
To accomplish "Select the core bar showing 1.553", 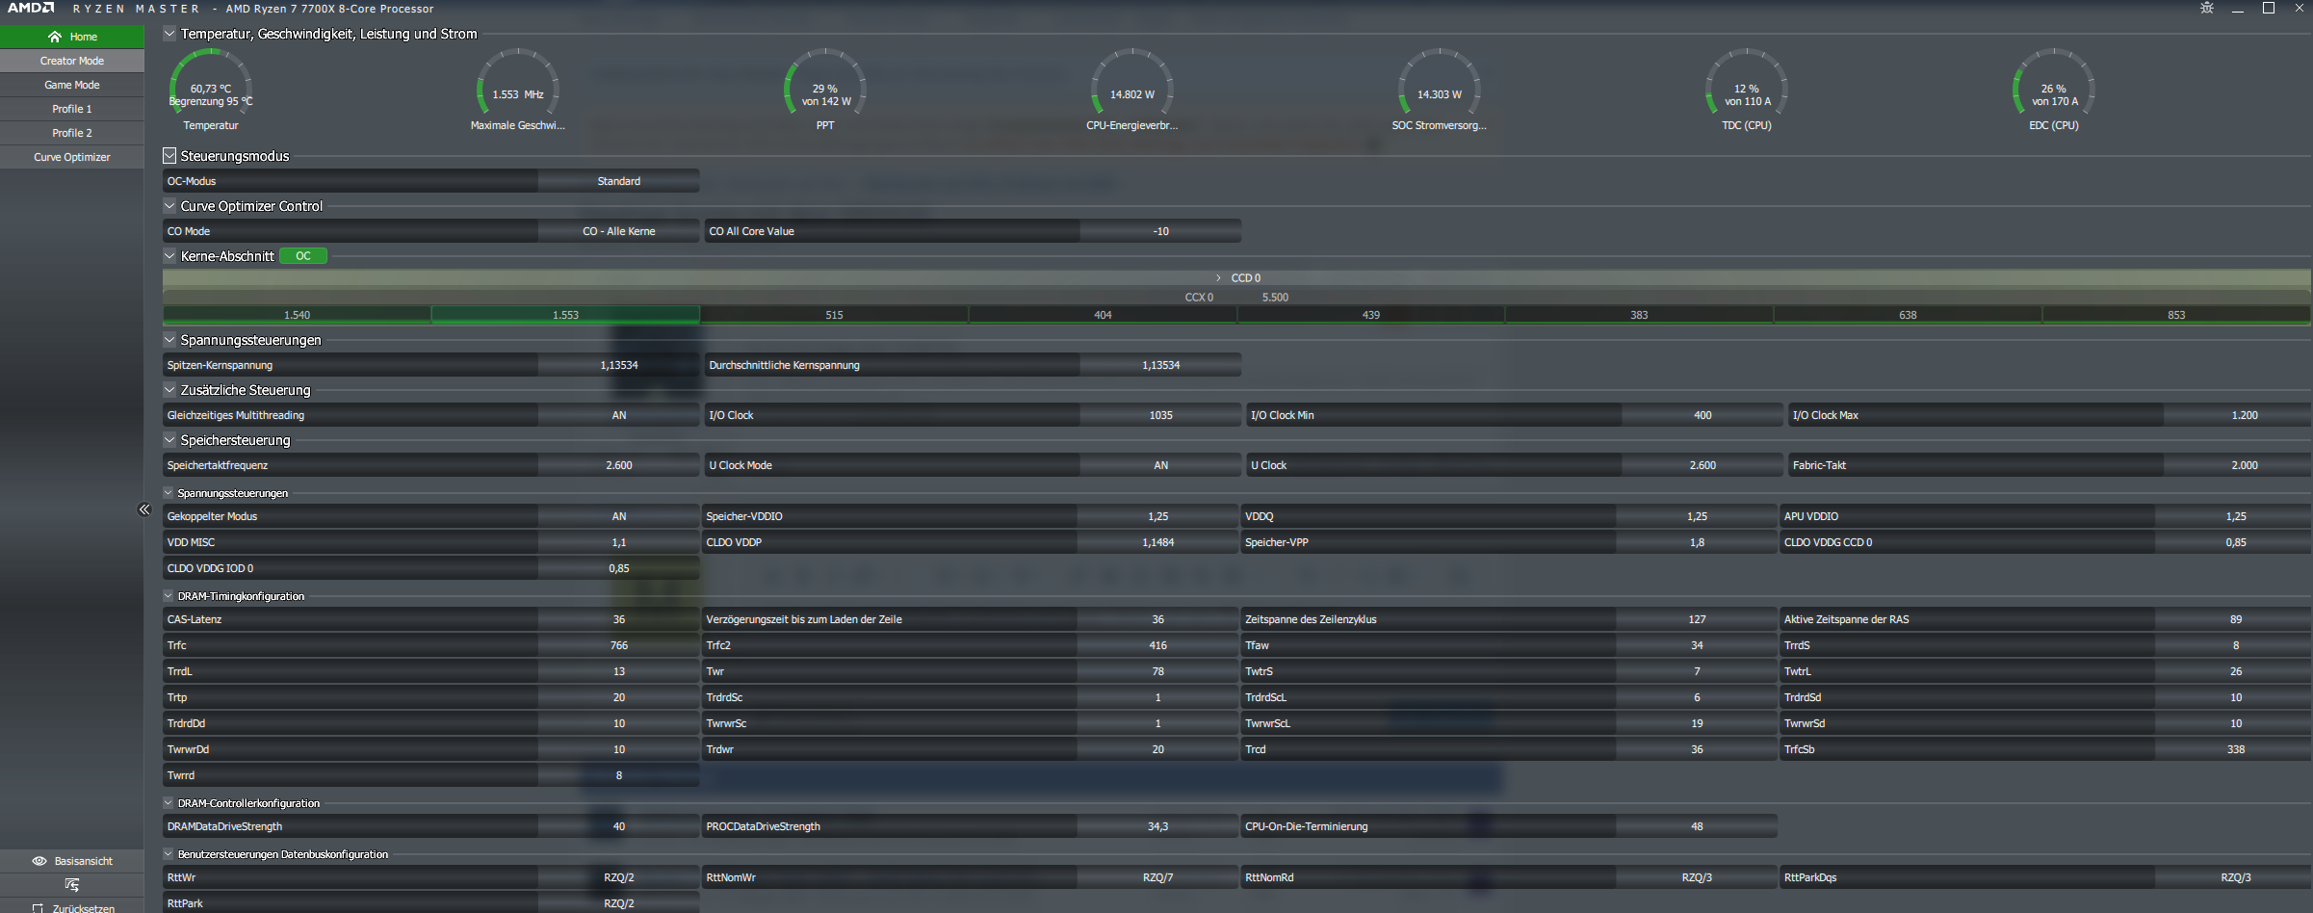I will (x=565, y=315).
